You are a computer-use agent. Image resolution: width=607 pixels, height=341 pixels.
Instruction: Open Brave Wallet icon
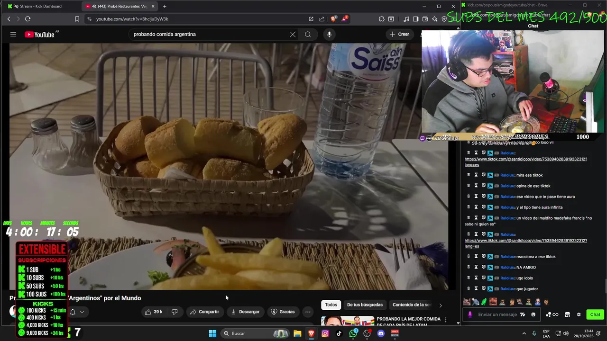[425, 19]
